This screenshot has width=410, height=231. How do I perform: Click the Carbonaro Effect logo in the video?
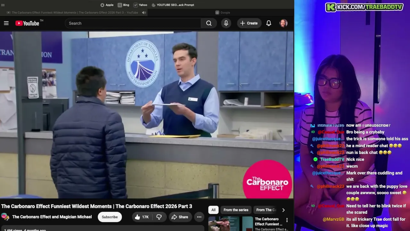coord(267,180)
